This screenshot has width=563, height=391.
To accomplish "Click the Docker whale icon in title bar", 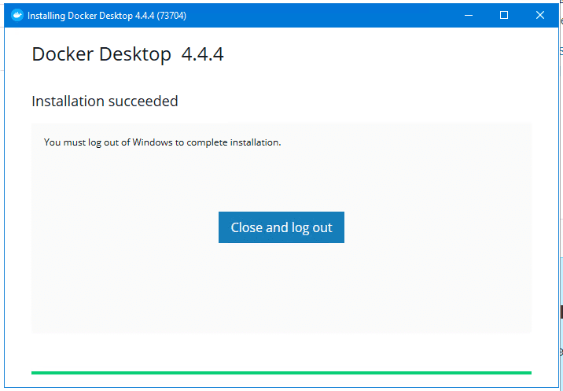I will point(17,16).
